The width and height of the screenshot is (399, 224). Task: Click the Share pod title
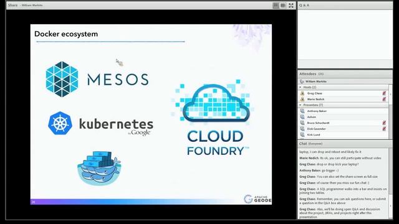(12, 5)
